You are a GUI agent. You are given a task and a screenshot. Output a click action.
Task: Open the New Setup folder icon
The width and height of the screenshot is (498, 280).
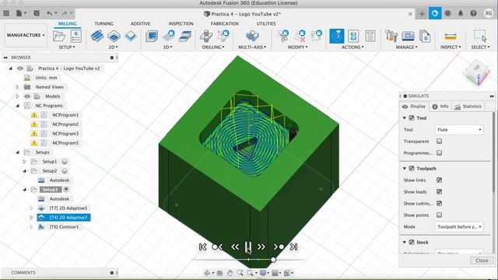[59, 37]
